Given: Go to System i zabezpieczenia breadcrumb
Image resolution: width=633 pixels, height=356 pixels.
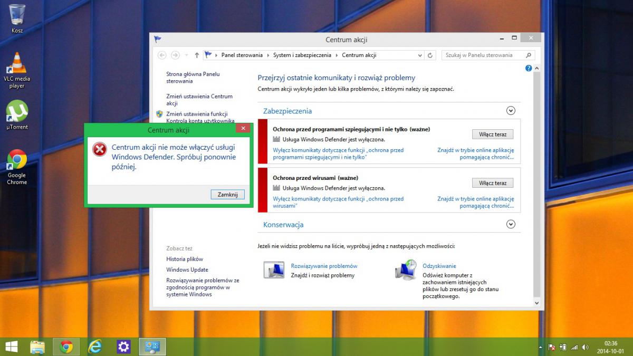Looking at the screenshot, I should click(302, 55).
